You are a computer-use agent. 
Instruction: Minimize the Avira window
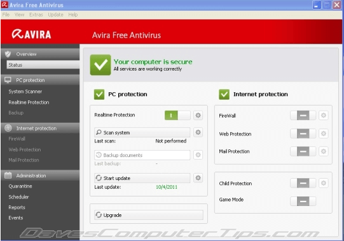(x=317, y=5)
